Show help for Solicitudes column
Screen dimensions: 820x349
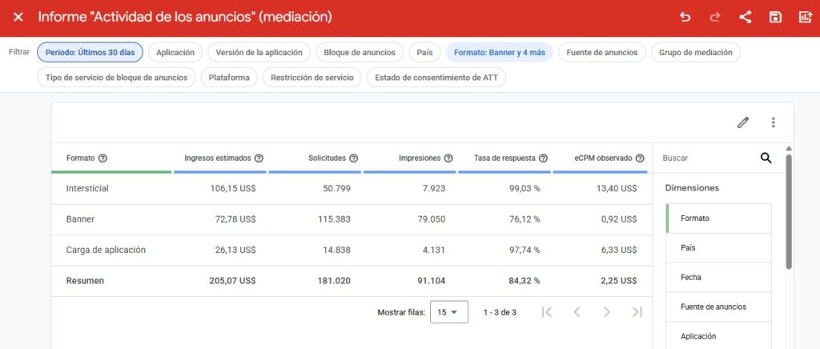353,158
